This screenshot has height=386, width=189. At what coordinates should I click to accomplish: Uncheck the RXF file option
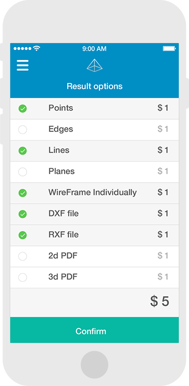pyautogui.click(x=23, y=235)
